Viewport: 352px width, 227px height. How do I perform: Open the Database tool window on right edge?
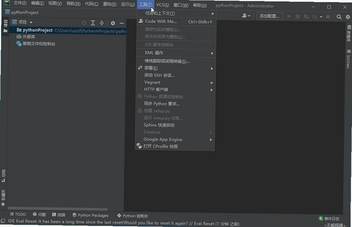pyautogui.click(x=349, y=33)
